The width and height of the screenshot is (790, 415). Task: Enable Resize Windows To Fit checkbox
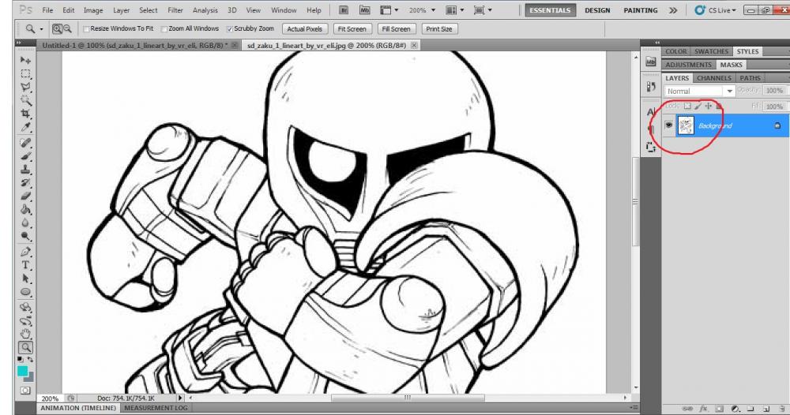point(86,29)
